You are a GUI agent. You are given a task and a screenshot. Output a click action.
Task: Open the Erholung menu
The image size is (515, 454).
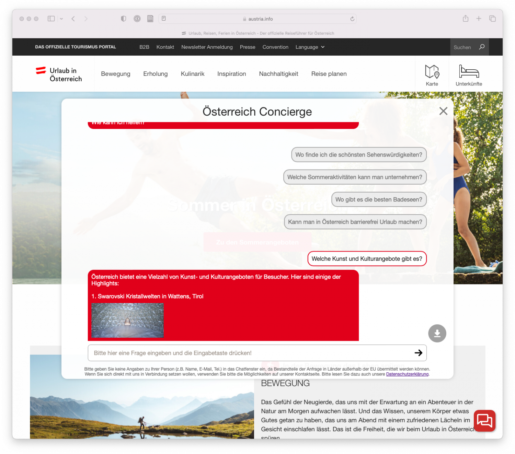156,74
